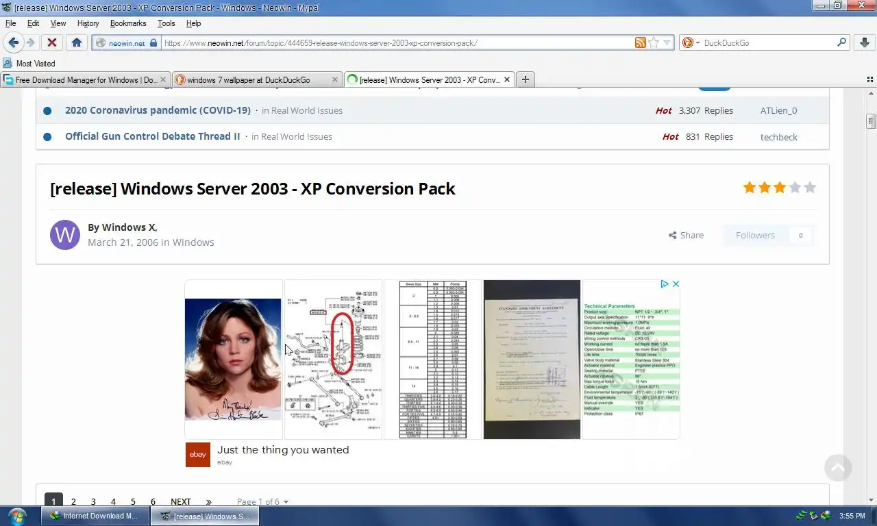Screen dimensions: 877x526
Task: Close the windows 7 wallpaper tab
Action: tap(335, 79)
